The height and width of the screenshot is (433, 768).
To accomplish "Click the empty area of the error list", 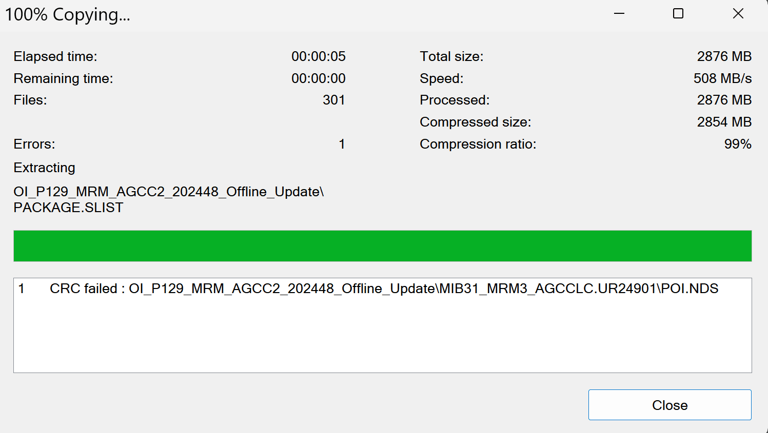I will click(x=382, y=338).
